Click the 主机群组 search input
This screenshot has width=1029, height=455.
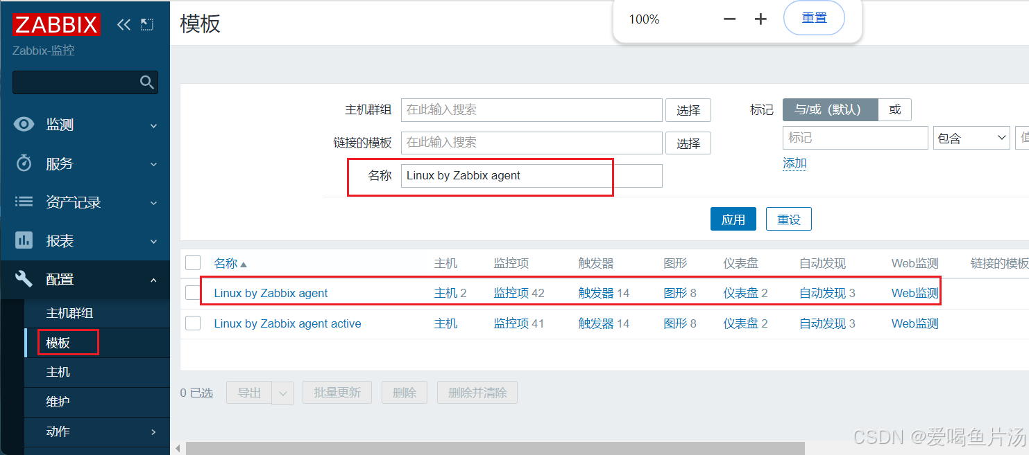[x=531, y=110]
